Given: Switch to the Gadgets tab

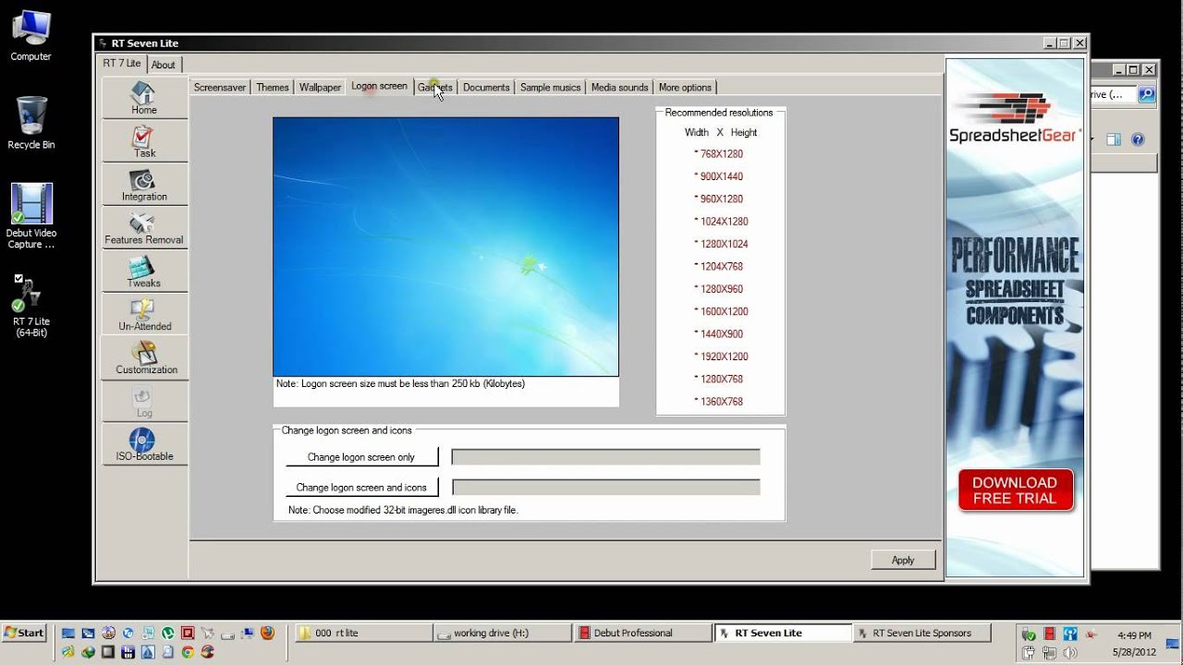Looking at the screenshot, I should coord(435,88).
